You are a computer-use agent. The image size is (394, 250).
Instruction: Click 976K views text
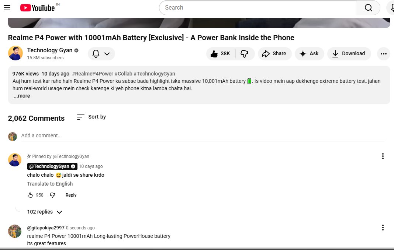pos(25,74)
